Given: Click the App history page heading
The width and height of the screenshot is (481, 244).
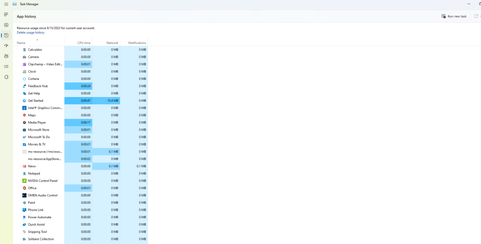Looking at the screenshot, I should pos(26,17).
